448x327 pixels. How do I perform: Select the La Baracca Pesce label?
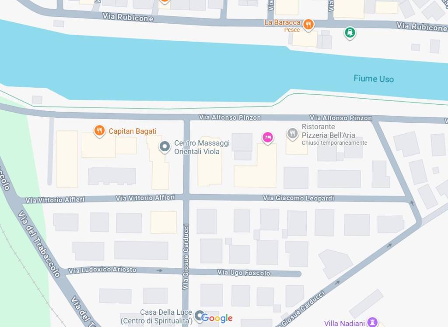tap(282, 26)
